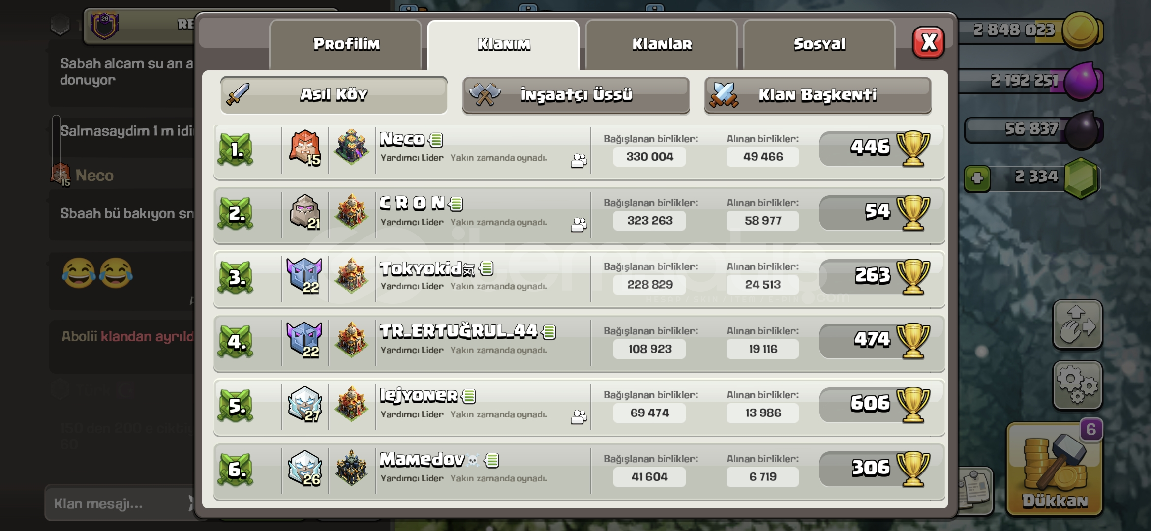Open Neco's player details list icon
The height and width of the screenshot is (531, 1151).
(436, 140)
